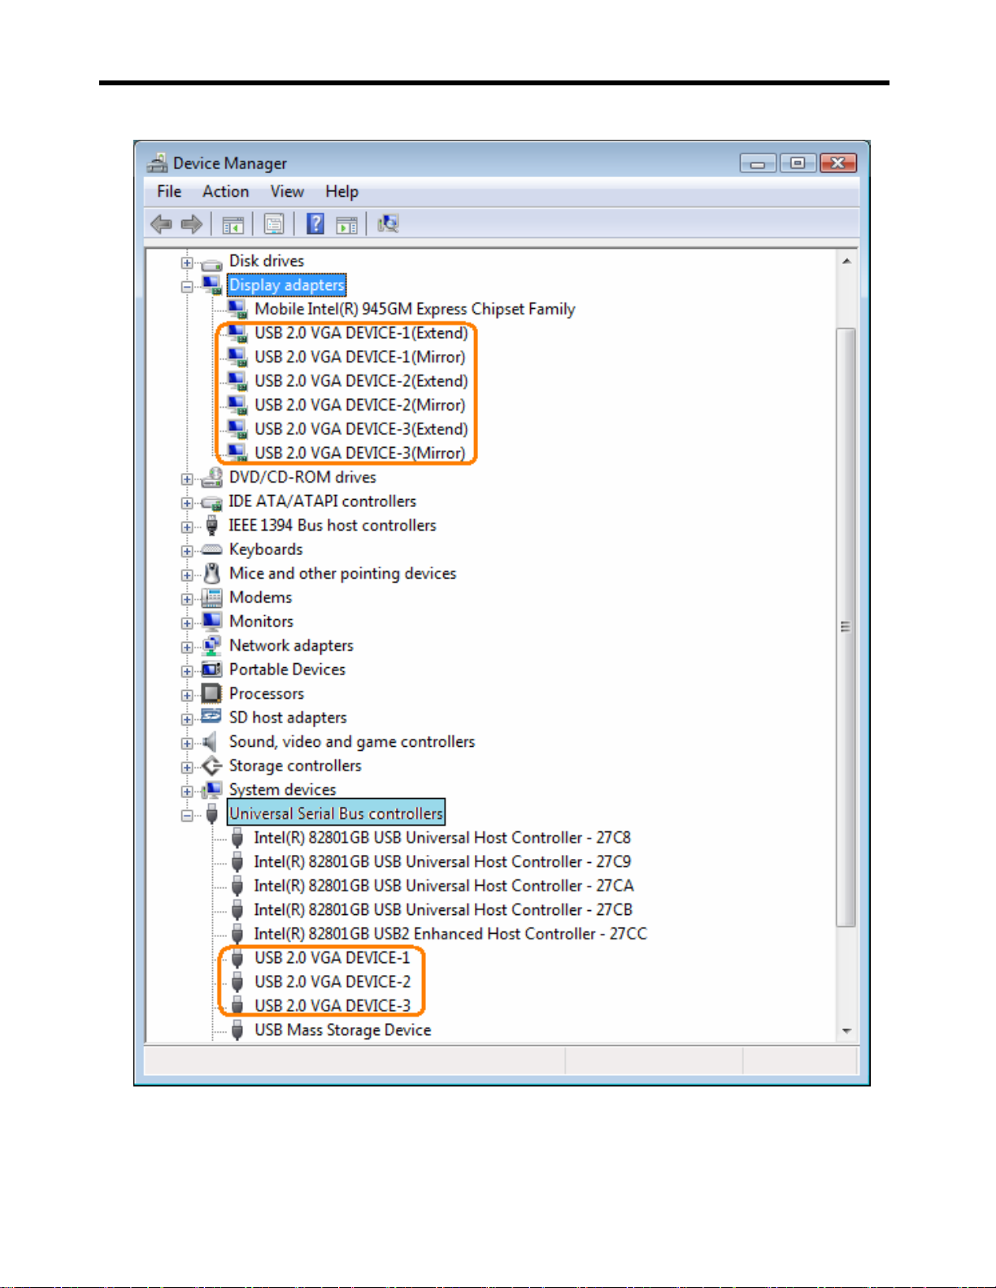Expand the Disk drives node
The height and width of the screenshot is (1288, 996).
click(x=187, y=262)
